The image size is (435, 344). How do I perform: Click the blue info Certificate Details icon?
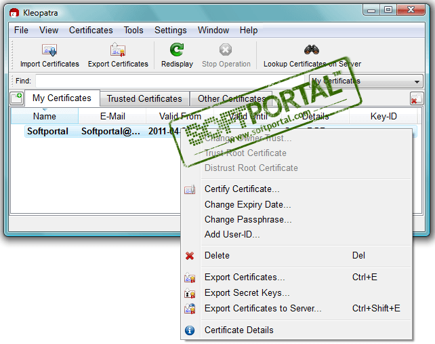tap(190, 330)
